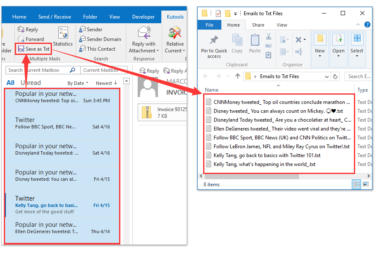The image size is (375, 253).
Task: Pin the folder to Quick access
Action: (214, 45)
